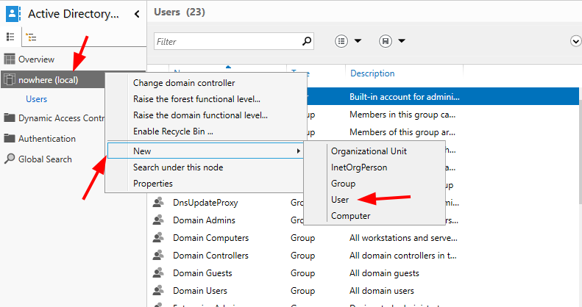Click the Active Directory Administrative Center app icon
Viewport: 582px width, 307px height.
pyautogui.click(x=13, y=14)
